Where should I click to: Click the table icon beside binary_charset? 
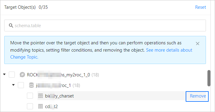41,96
